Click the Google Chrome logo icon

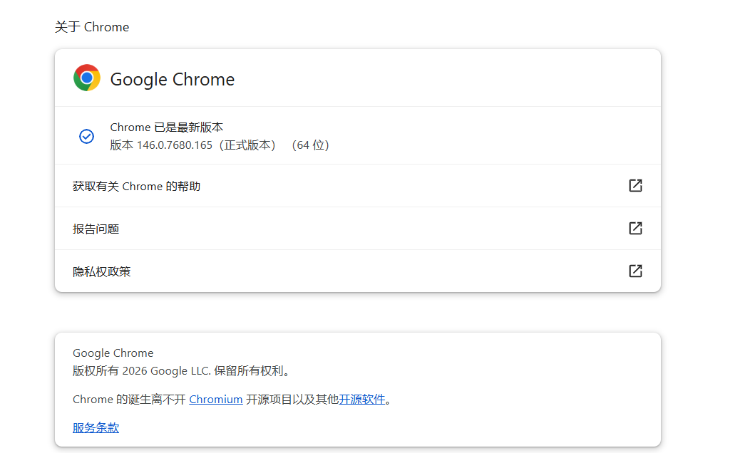pyautogui.click(x=86, y=78)
